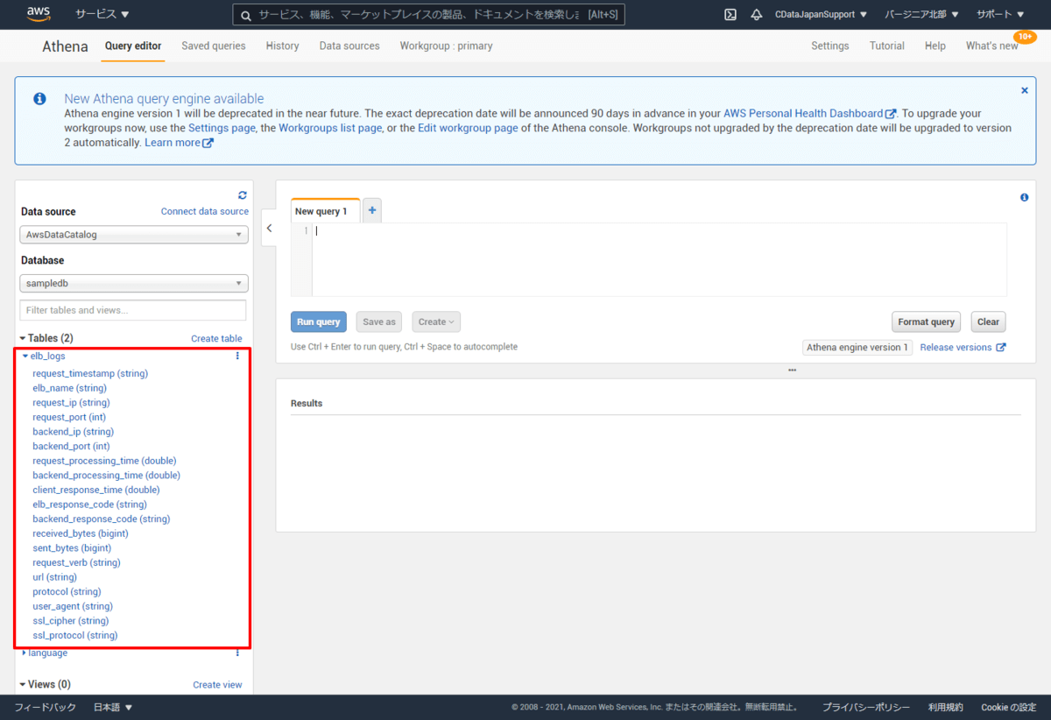
Task: Select the elb_name (string) column
Action: pyautogui.click(x=69, y=388)
